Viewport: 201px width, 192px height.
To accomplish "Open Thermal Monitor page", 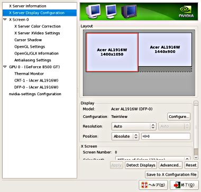I will [29, 74].
